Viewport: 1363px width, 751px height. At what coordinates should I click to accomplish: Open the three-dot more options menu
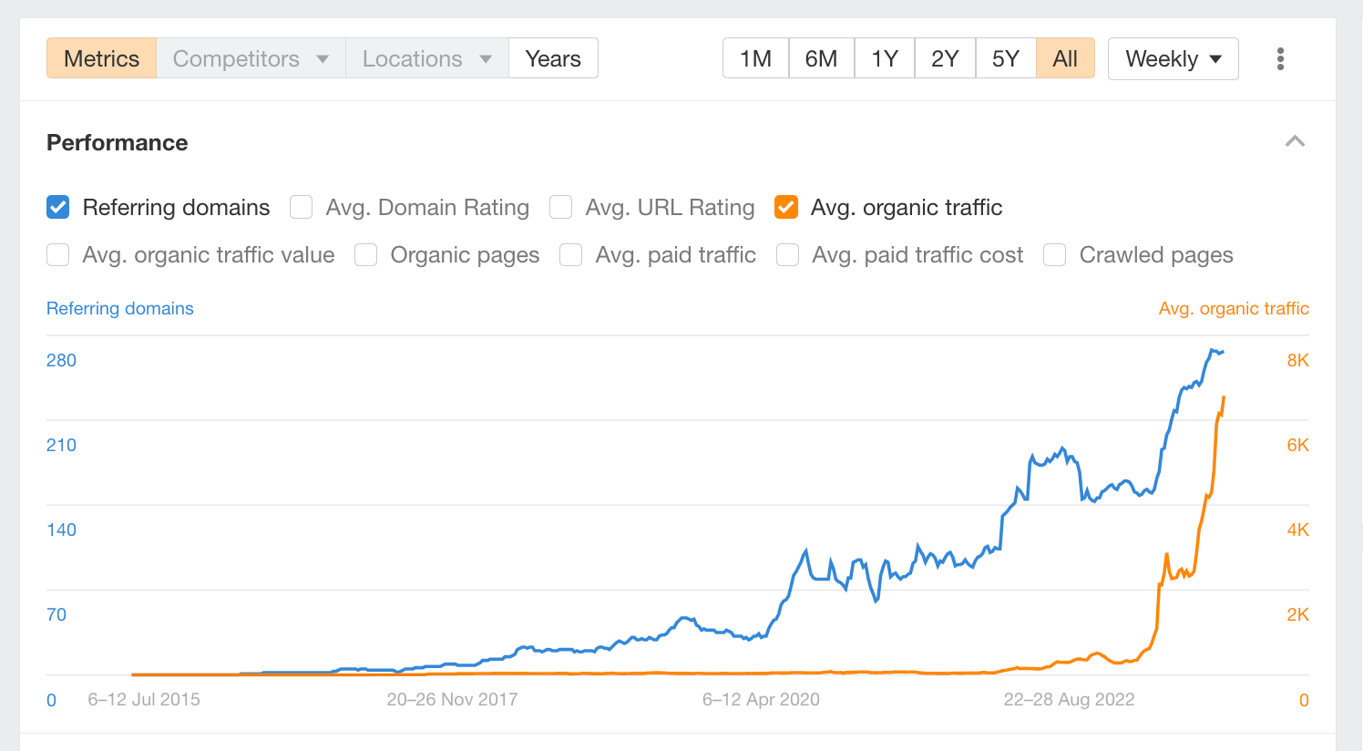click(x=1280, y=59)
